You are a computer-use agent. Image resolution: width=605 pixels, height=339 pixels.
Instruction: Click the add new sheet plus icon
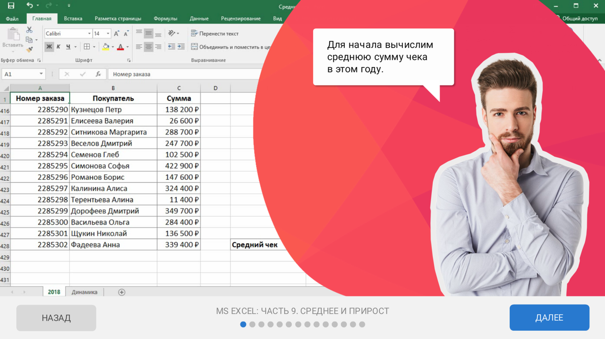click(122, 292)
